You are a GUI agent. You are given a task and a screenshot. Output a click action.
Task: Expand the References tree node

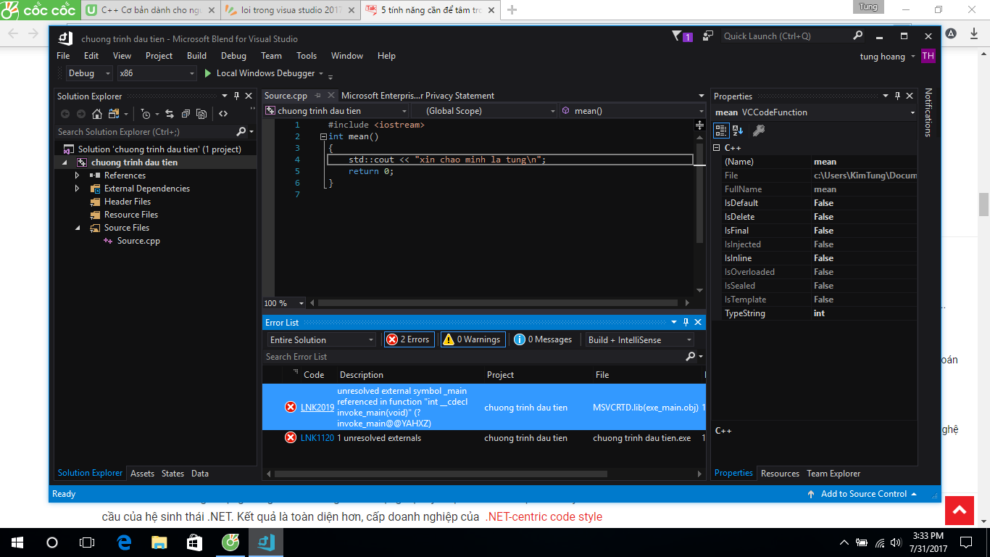coord(78,176)
